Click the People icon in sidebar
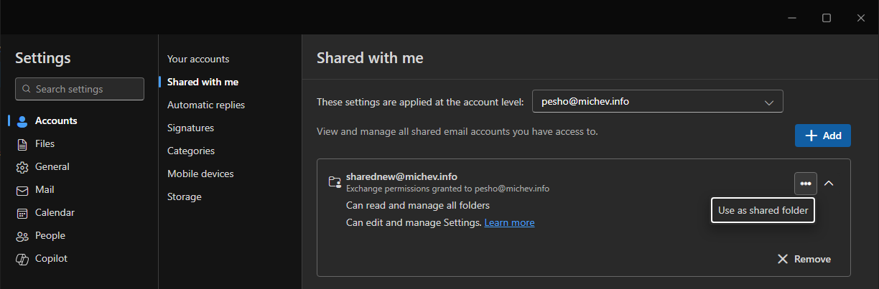879x289 pixels. 22,236
